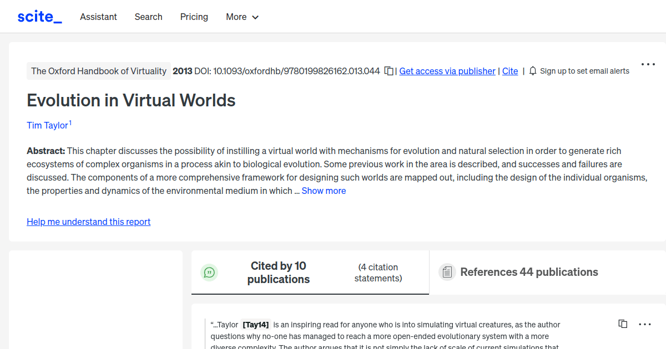The image size is (666, 349).
Task: Click the author affiliation superscript 1
Action: [70, 123]
